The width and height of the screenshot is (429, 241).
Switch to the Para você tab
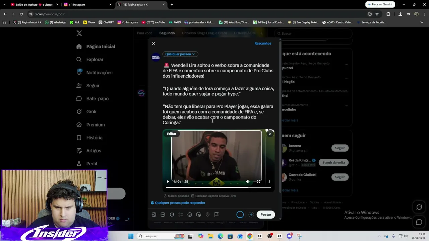[144, 33]
